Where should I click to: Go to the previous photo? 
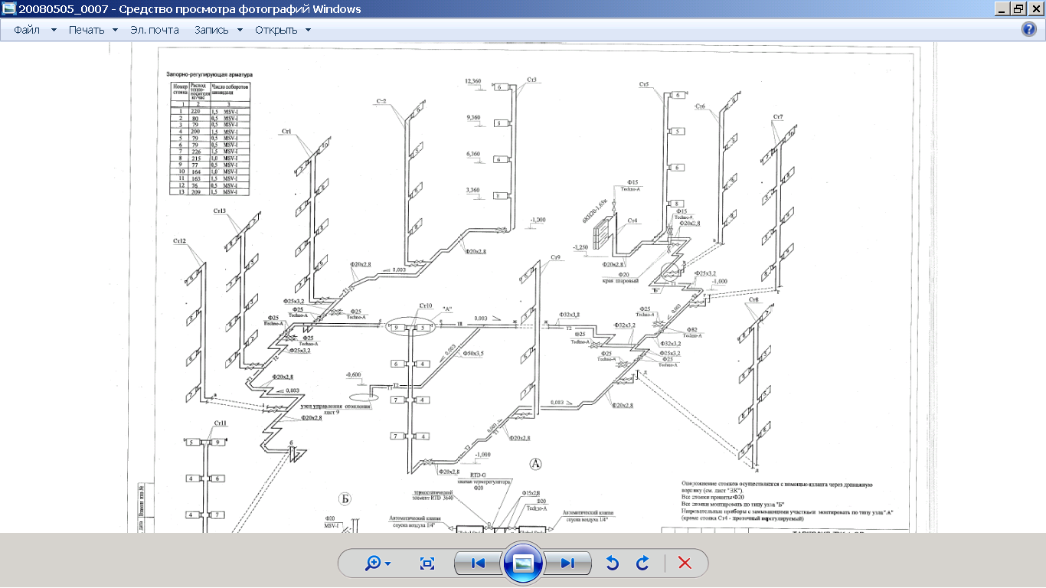pyautogui.click(x=479, y=563)
